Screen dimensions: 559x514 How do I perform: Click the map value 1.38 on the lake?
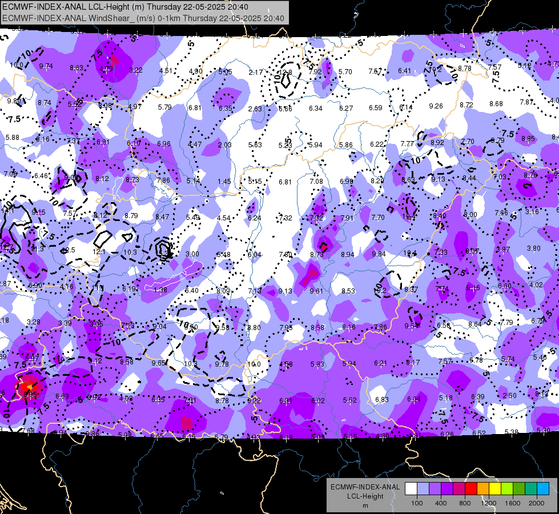coord(160,290)
